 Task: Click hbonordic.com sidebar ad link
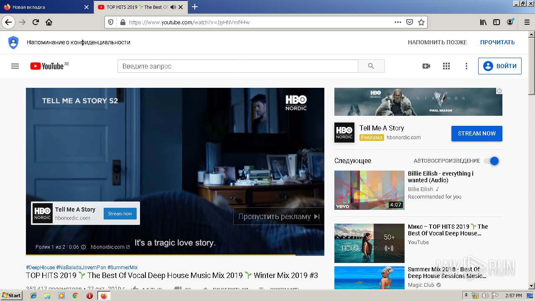tap(404, 137)
